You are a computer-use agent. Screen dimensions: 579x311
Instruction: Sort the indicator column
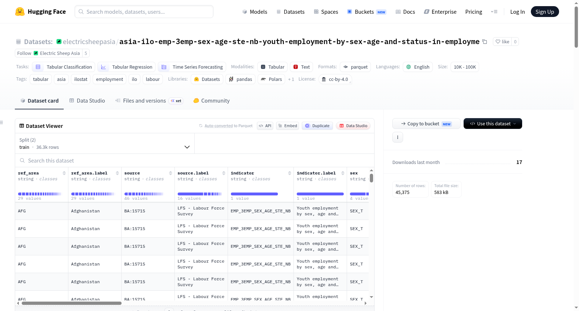(289, 173)
